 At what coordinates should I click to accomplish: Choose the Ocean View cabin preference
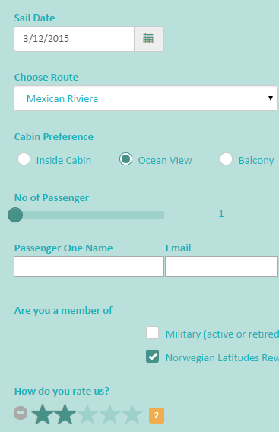pyautogui.click(x=125, y=159)
